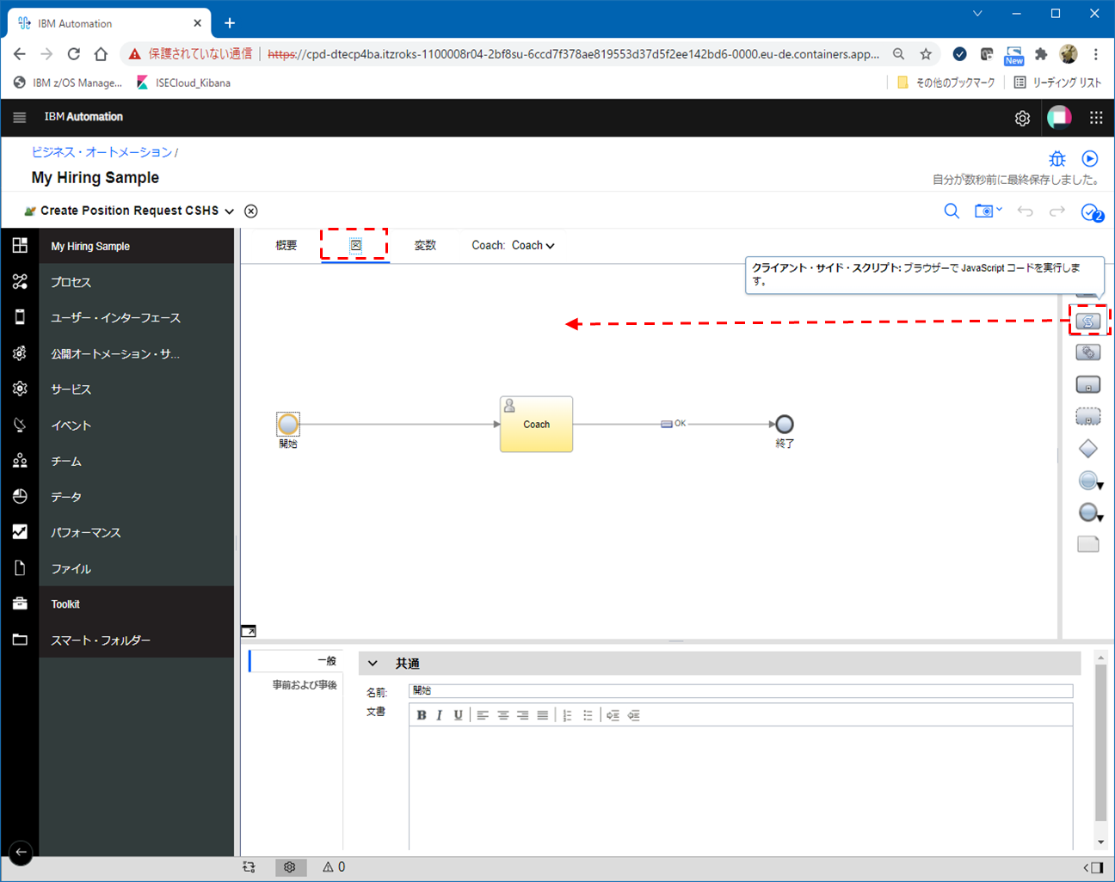The width and height of the screenshot is (1115, 882).
Task: Select the blank note palette tool
Action: (1088, 544)
